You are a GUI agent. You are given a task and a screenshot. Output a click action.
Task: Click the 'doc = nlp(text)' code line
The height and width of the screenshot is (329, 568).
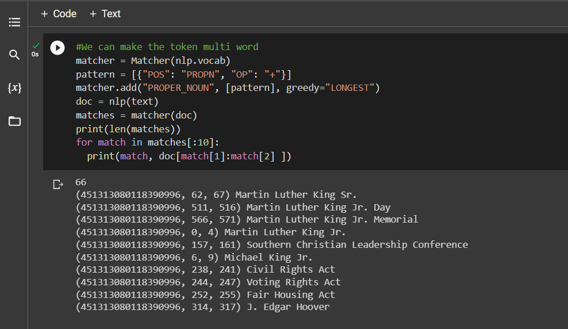(x=117, y=101)
